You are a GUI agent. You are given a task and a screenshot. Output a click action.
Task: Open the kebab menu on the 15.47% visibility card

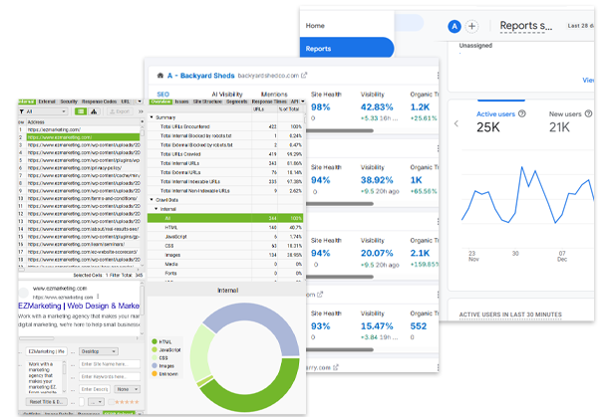tap(438, 295)
